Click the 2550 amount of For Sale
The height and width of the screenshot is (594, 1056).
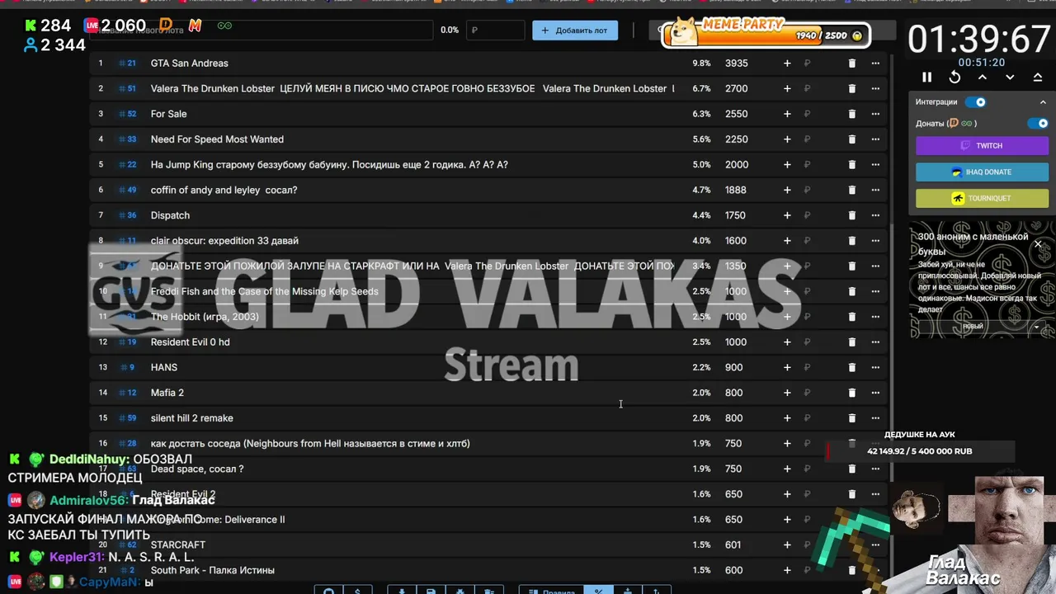point(737,114)
